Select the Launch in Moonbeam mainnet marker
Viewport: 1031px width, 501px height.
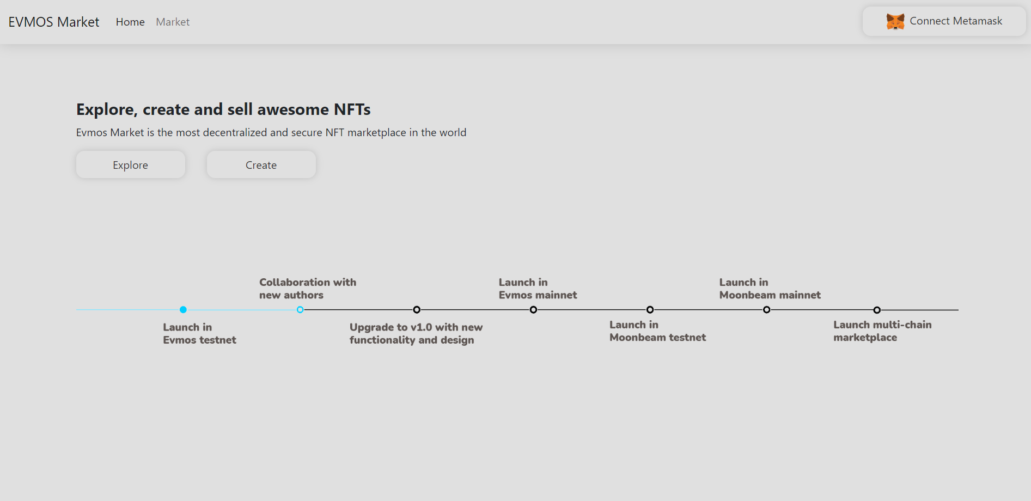coord(766,310)
